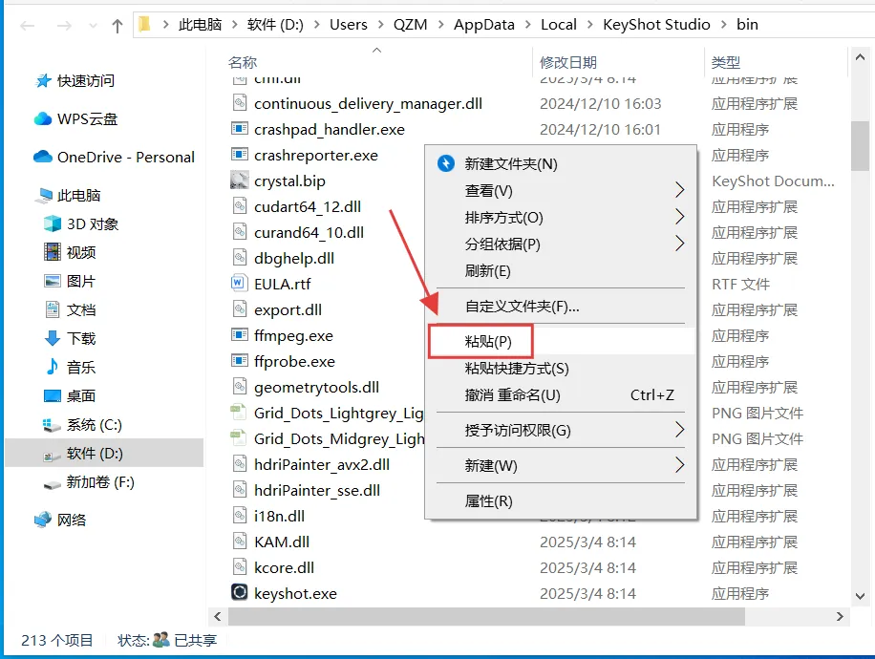
Task: Open OneDrive - Personal cloud icon
Action: [x=43, y=157]
